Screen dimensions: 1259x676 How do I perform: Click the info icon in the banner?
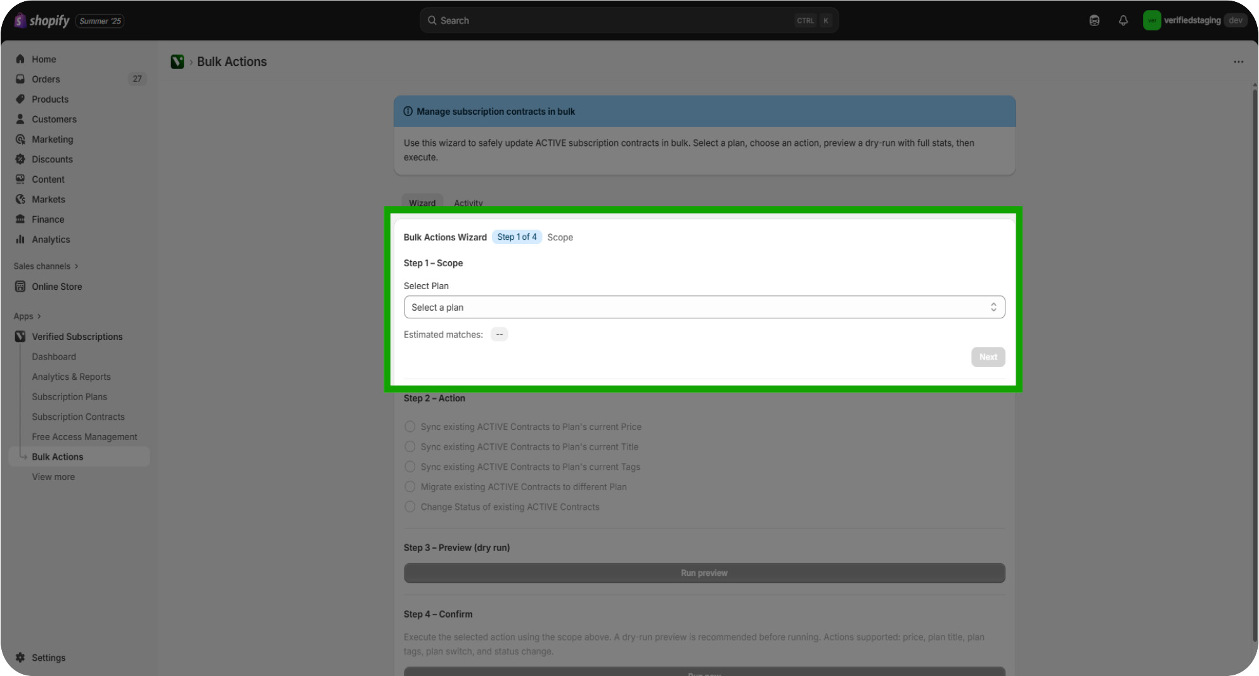click(408, 112)
